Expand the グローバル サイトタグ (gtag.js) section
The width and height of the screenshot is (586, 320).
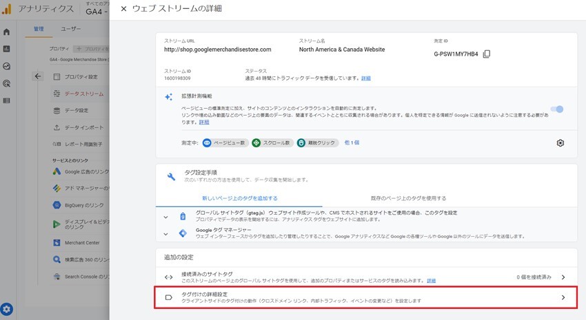pyautogui.click(x=165, y=217)
